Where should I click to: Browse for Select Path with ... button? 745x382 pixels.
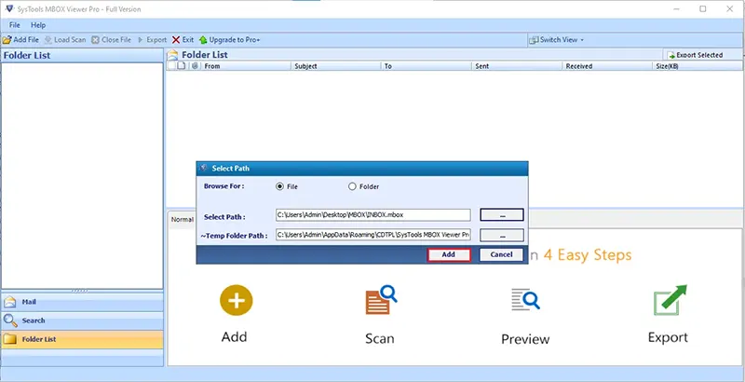click(502, 214)
